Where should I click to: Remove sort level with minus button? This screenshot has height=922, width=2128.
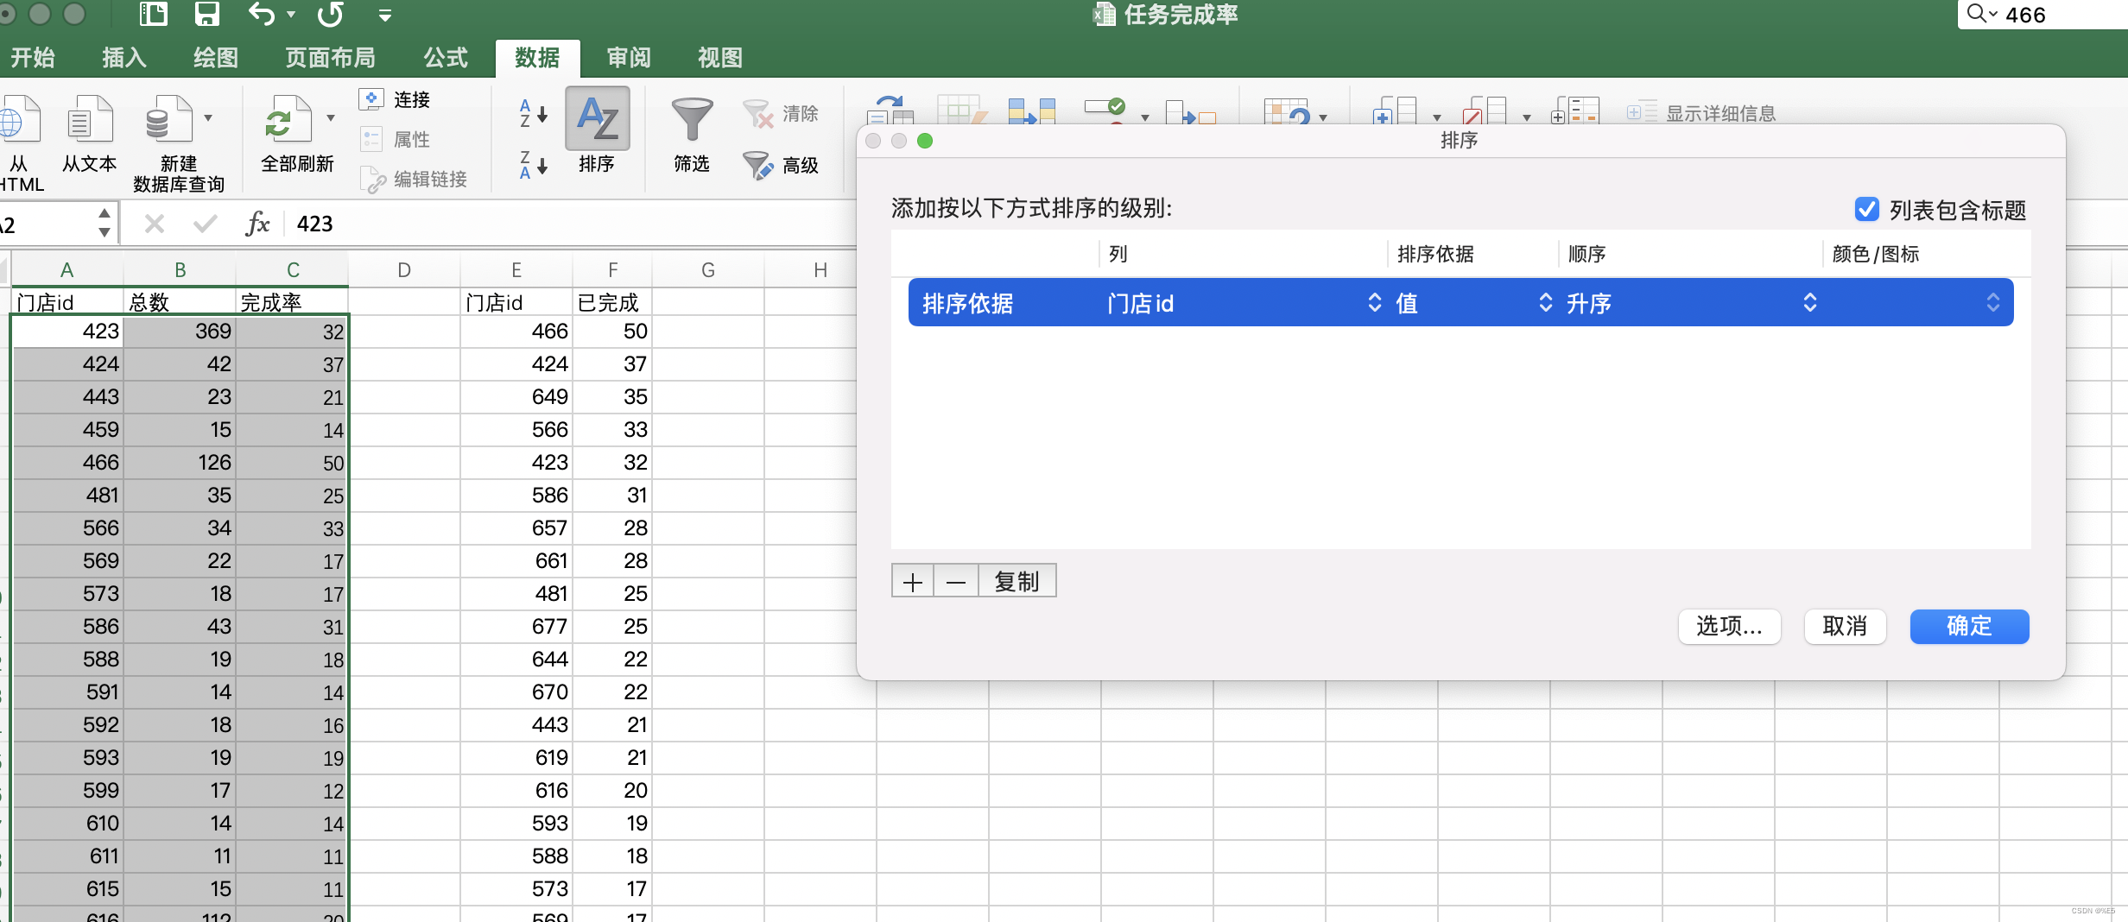click(x=956, y=581)
